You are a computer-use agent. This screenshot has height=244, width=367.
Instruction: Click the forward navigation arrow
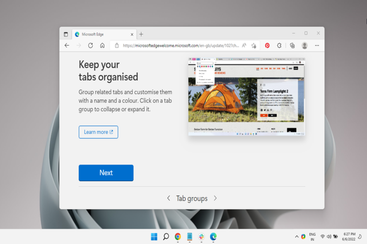[79, 45]
